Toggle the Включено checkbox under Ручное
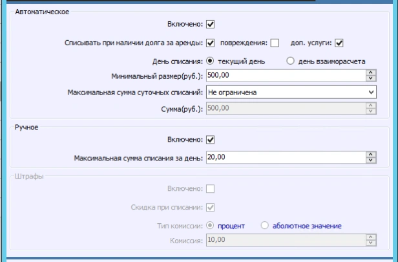This screenshot has height=262, width=398. [210, 140]
